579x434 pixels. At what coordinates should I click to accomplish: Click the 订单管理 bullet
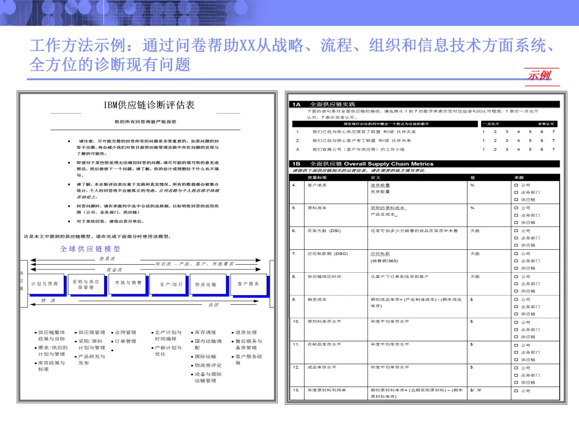(125, 341)
